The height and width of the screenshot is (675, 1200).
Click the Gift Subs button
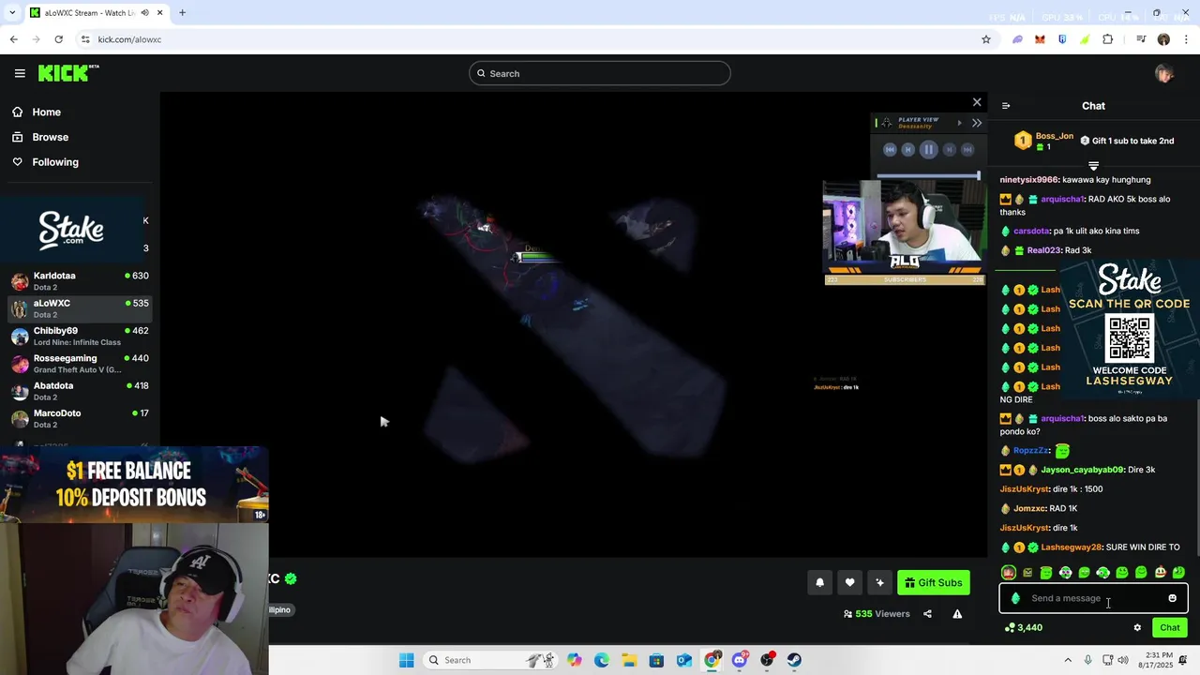[933, 582]
